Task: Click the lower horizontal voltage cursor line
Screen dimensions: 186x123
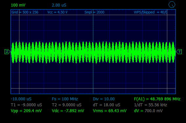Action: (x=93, y=88)
